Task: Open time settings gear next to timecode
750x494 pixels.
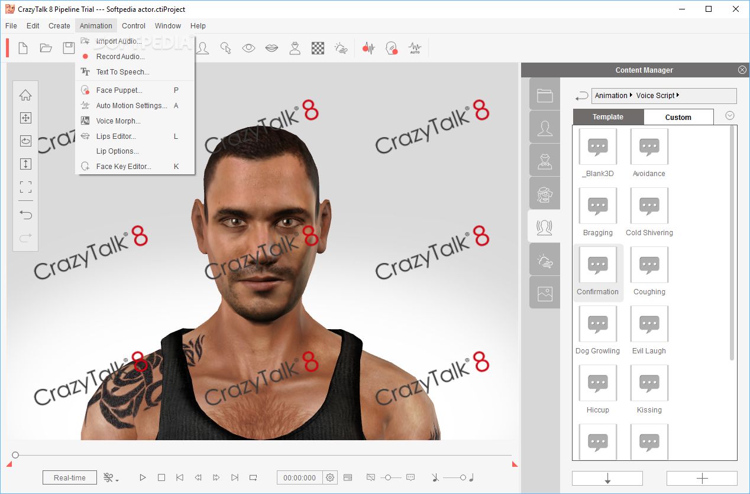Action: tap(331, 477)
